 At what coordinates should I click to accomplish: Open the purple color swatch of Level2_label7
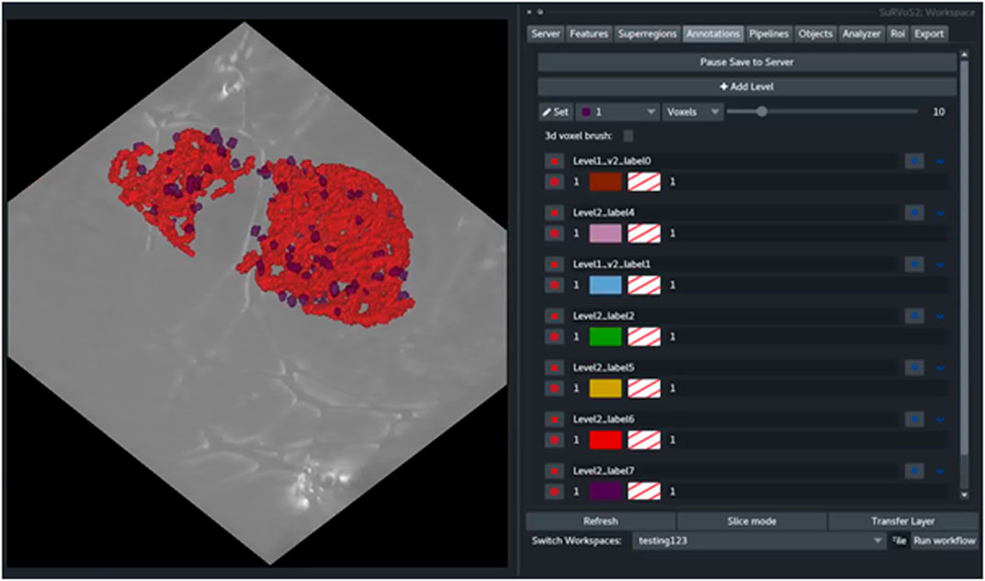click(x=606, y=491)
